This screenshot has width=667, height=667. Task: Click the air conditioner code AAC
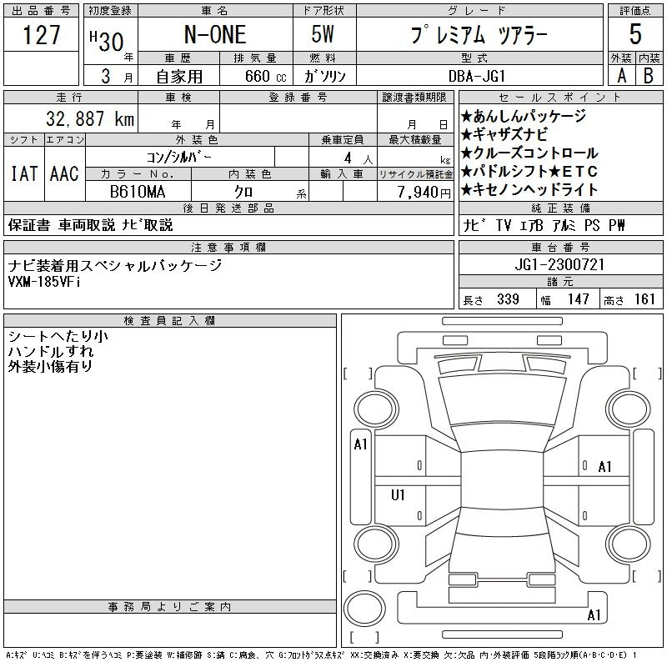tap(64, 173)
